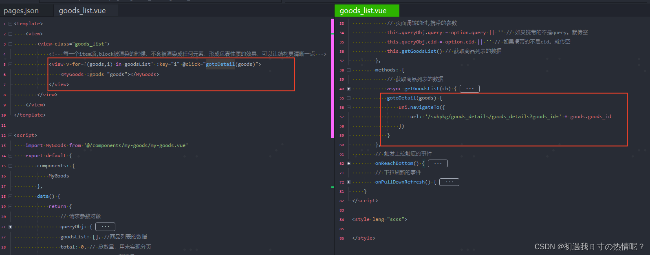The image size is (650, 255).
Task: Click goods.goods_id at end of line 57
Action: pos(591,117)
